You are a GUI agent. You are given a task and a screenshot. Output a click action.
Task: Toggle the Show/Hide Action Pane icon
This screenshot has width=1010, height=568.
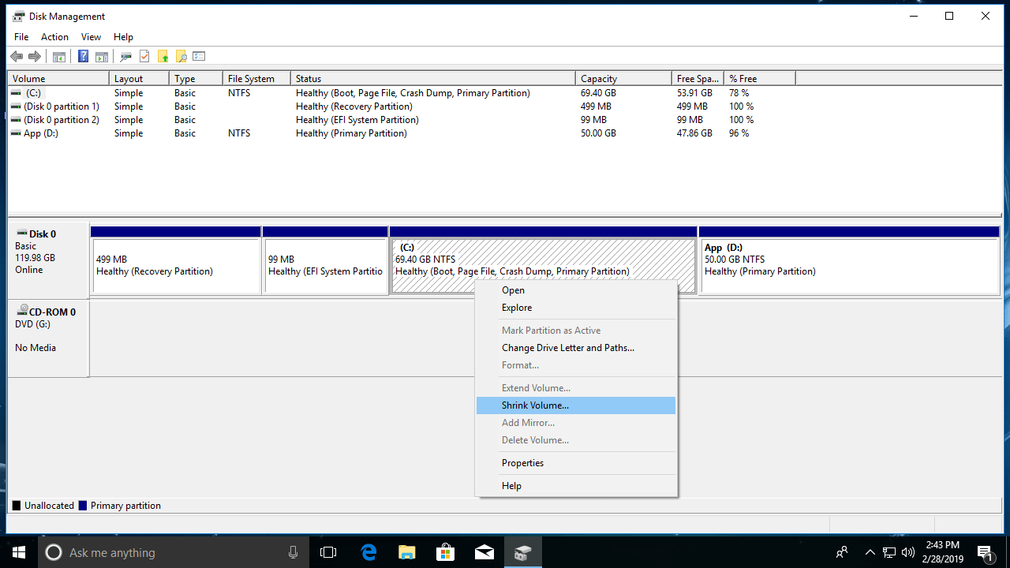(x=101, y=56)
